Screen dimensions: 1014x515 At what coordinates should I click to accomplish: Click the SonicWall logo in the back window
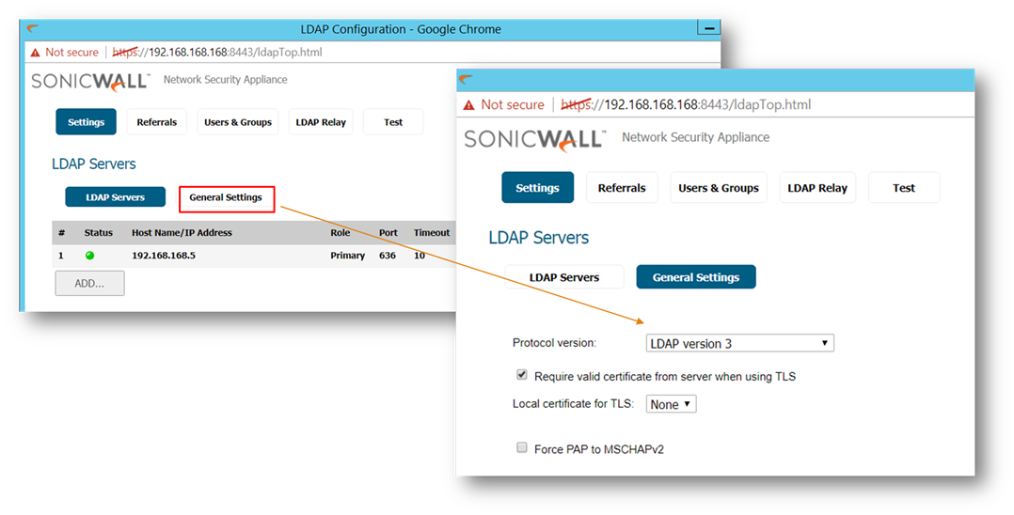point(90,81)
